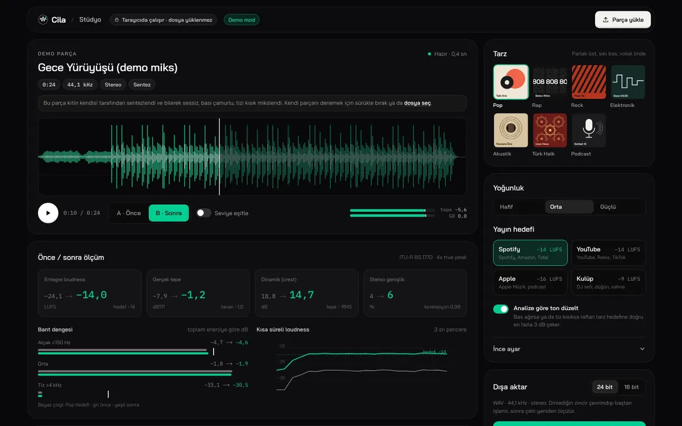Pick the Podcast microphone cover
The image size is (682, 426).
tap(589, 131)
